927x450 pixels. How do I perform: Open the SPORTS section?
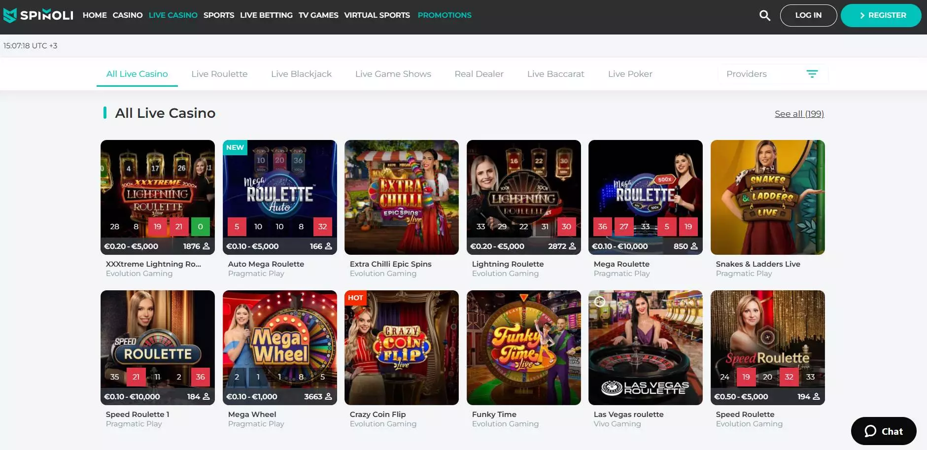219,15
